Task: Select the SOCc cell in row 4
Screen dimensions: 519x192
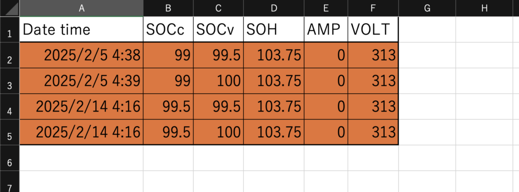Action: pos(168,106)
